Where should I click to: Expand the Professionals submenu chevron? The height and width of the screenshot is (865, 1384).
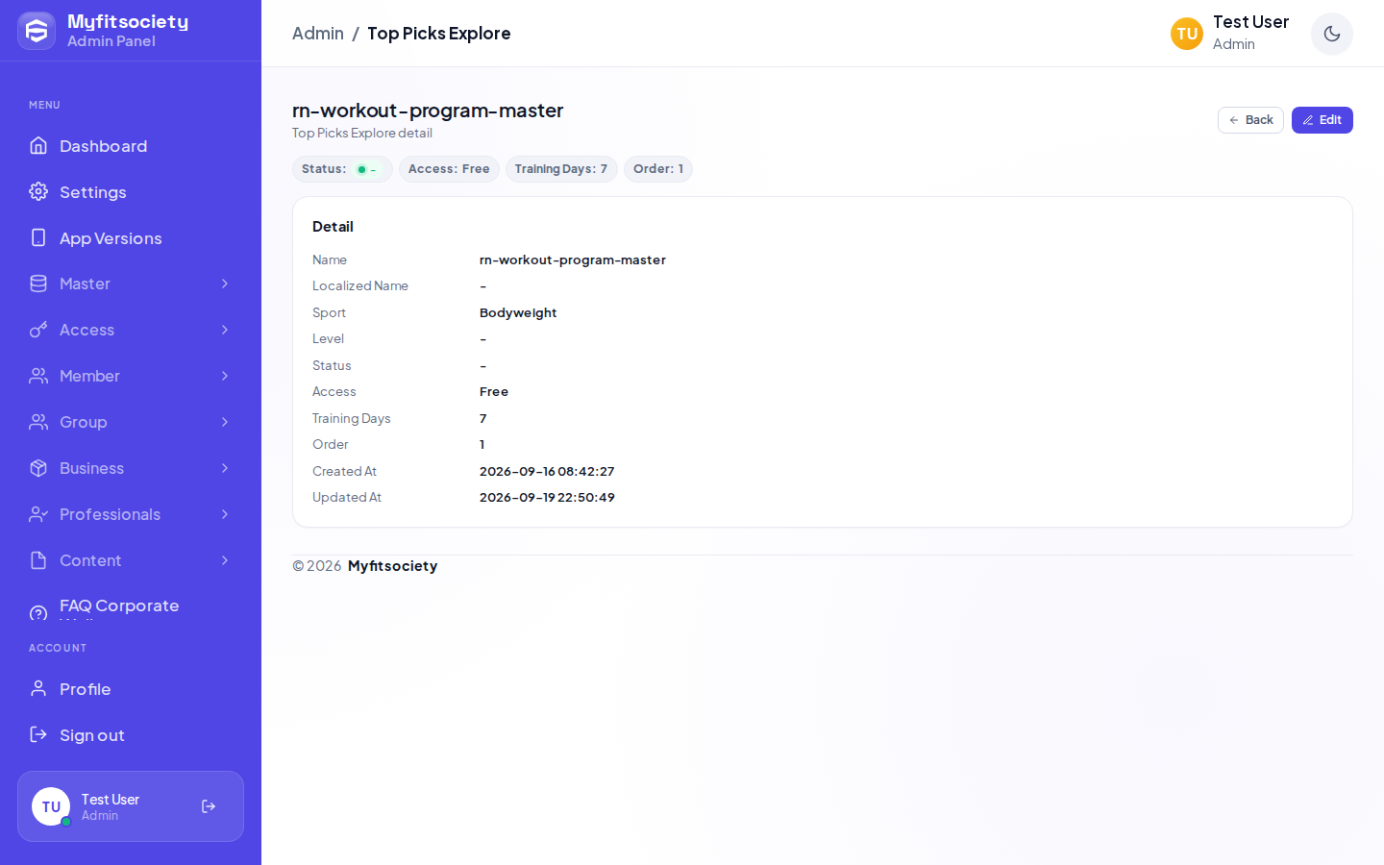(225, 514)
